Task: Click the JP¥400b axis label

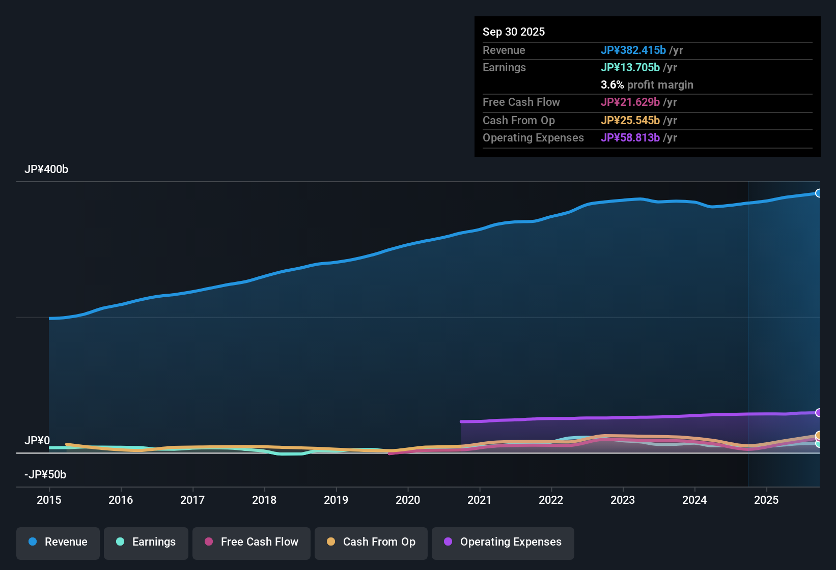Action: [46, 169]
